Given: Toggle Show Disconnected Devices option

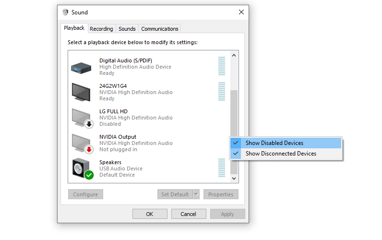Looking at the screenshot, I should click(x=286, y=154).
